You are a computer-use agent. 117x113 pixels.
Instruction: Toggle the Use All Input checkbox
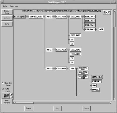3,83
